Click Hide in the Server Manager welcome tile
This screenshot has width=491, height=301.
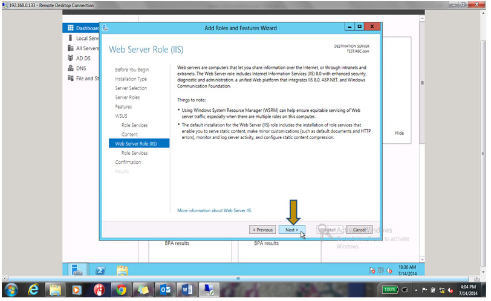(399, 133)
